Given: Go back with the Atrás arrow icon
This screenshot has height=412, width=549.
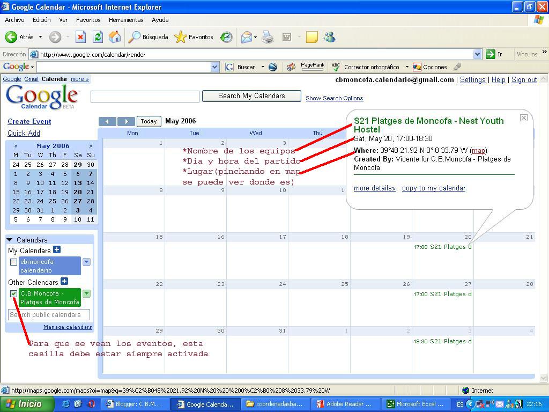Looking at the screenshot, I should 11,37.
